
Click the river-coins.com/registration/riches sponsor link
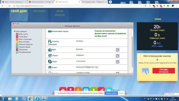coord(157,63)
